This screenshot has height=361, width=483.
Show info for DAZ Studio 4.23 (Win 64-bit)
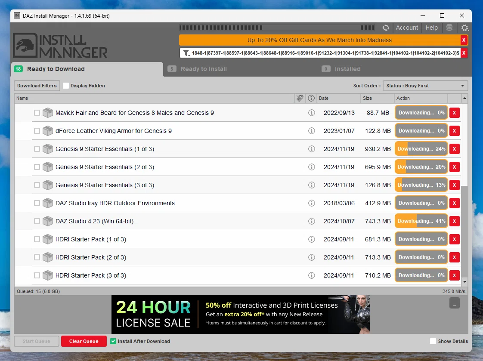point(311,221)
